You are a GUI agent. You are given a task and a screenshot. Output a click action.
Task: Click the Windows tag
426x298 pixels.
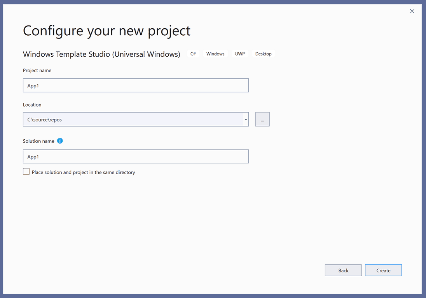coord(215,54)
